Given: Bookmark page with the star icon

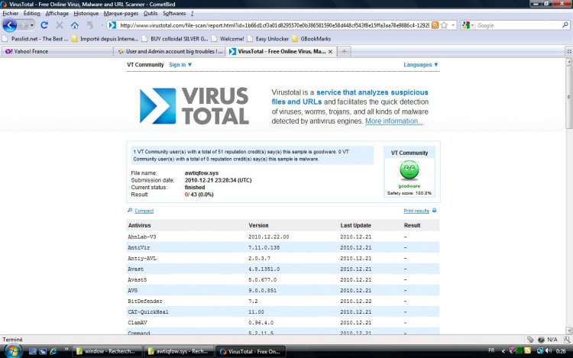Looking at the screenshot, I should coord(443,25).
